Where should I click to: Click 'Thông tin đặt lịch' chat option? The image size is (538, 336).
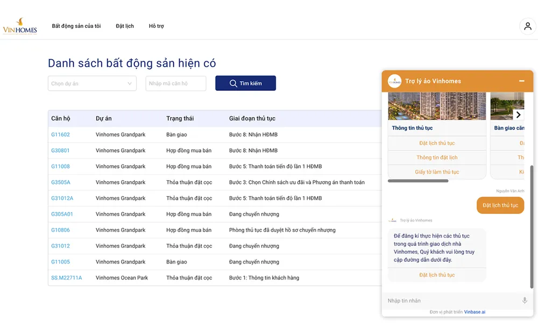pyautogui.click(x=437, y=158)
